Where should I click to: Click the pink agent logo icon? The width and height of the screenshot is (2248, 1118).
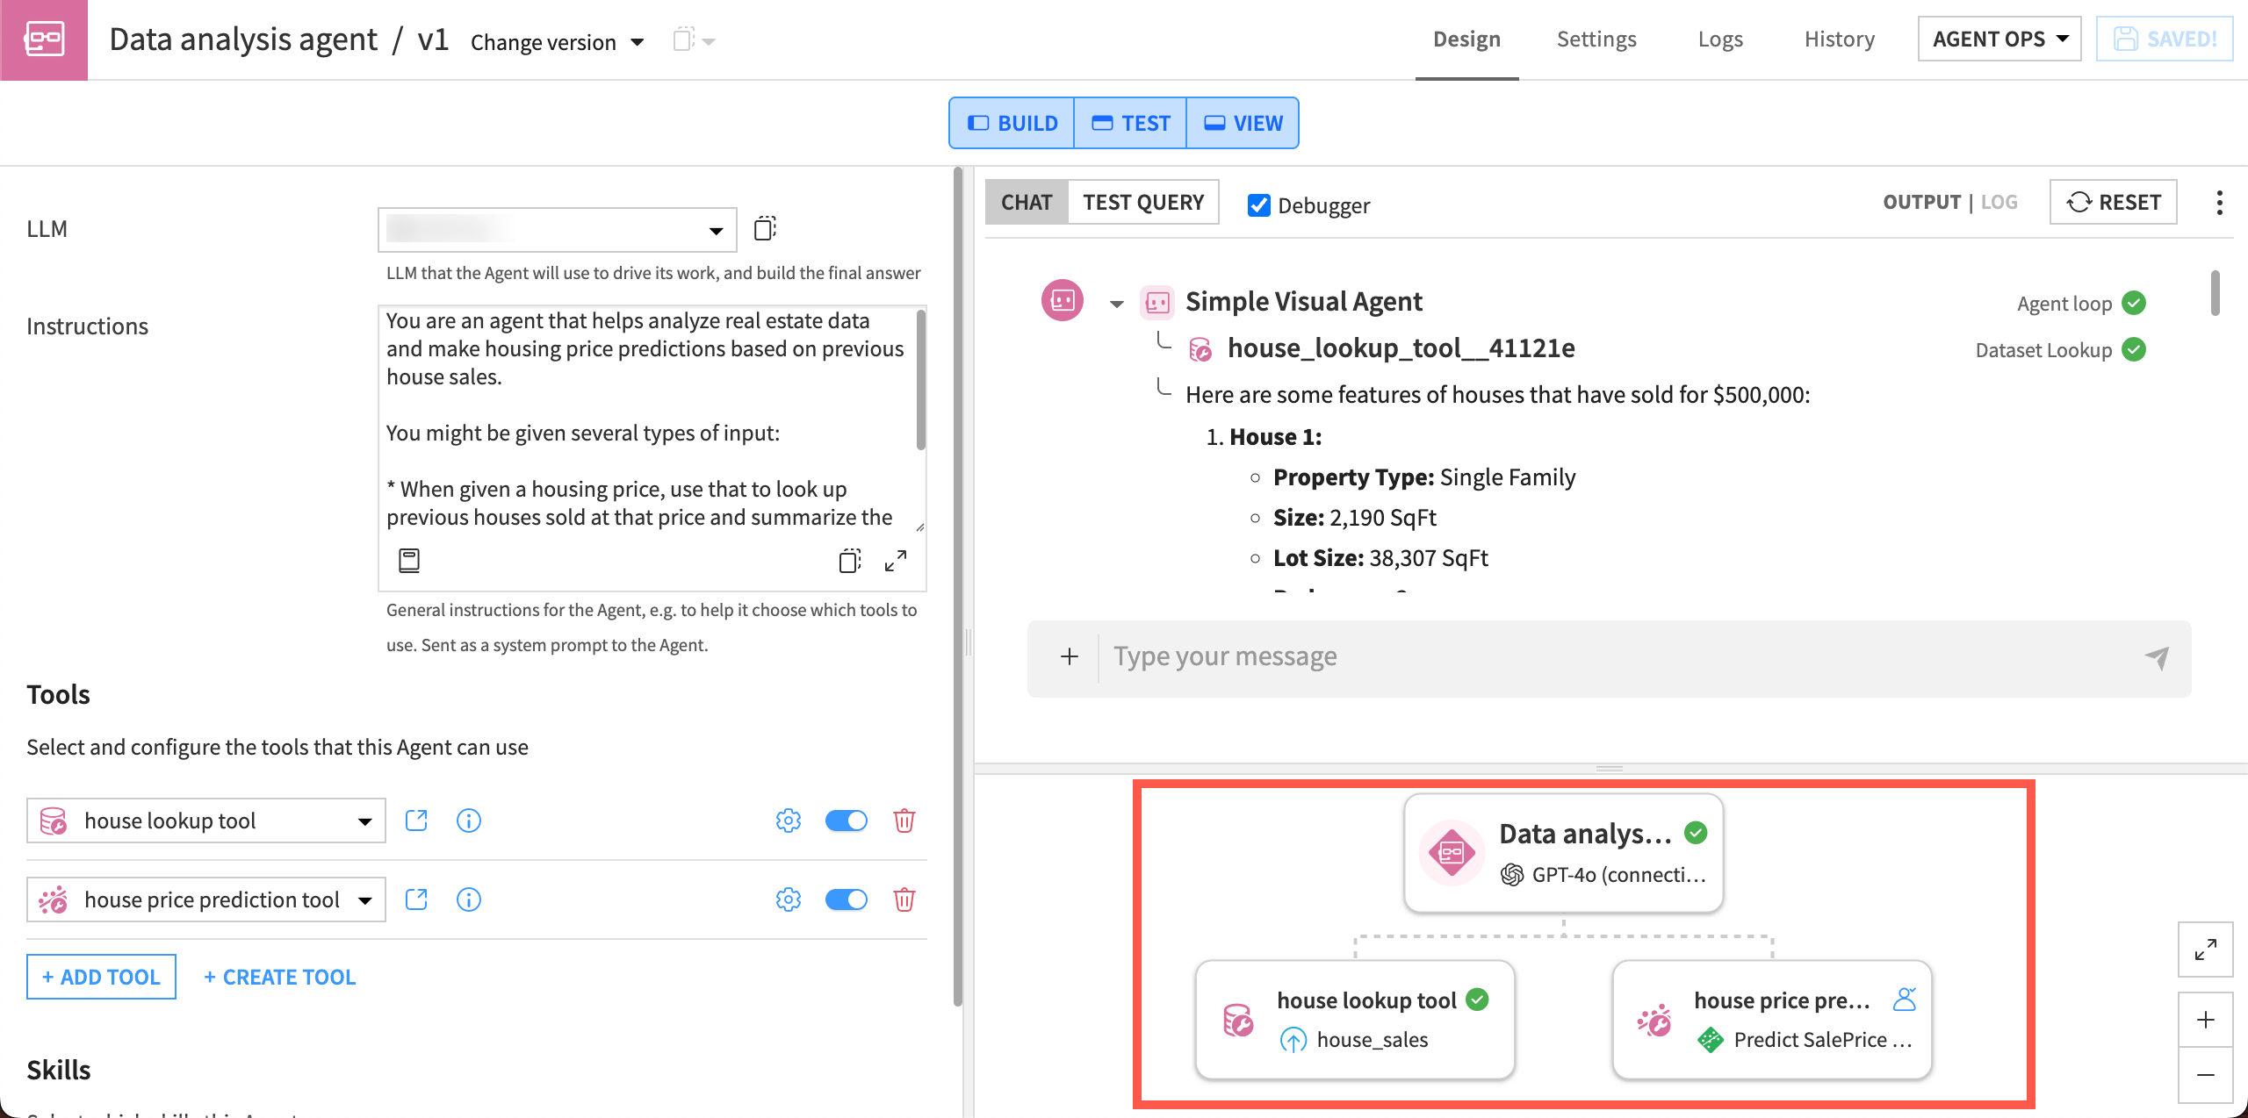(x=44, y=39)
